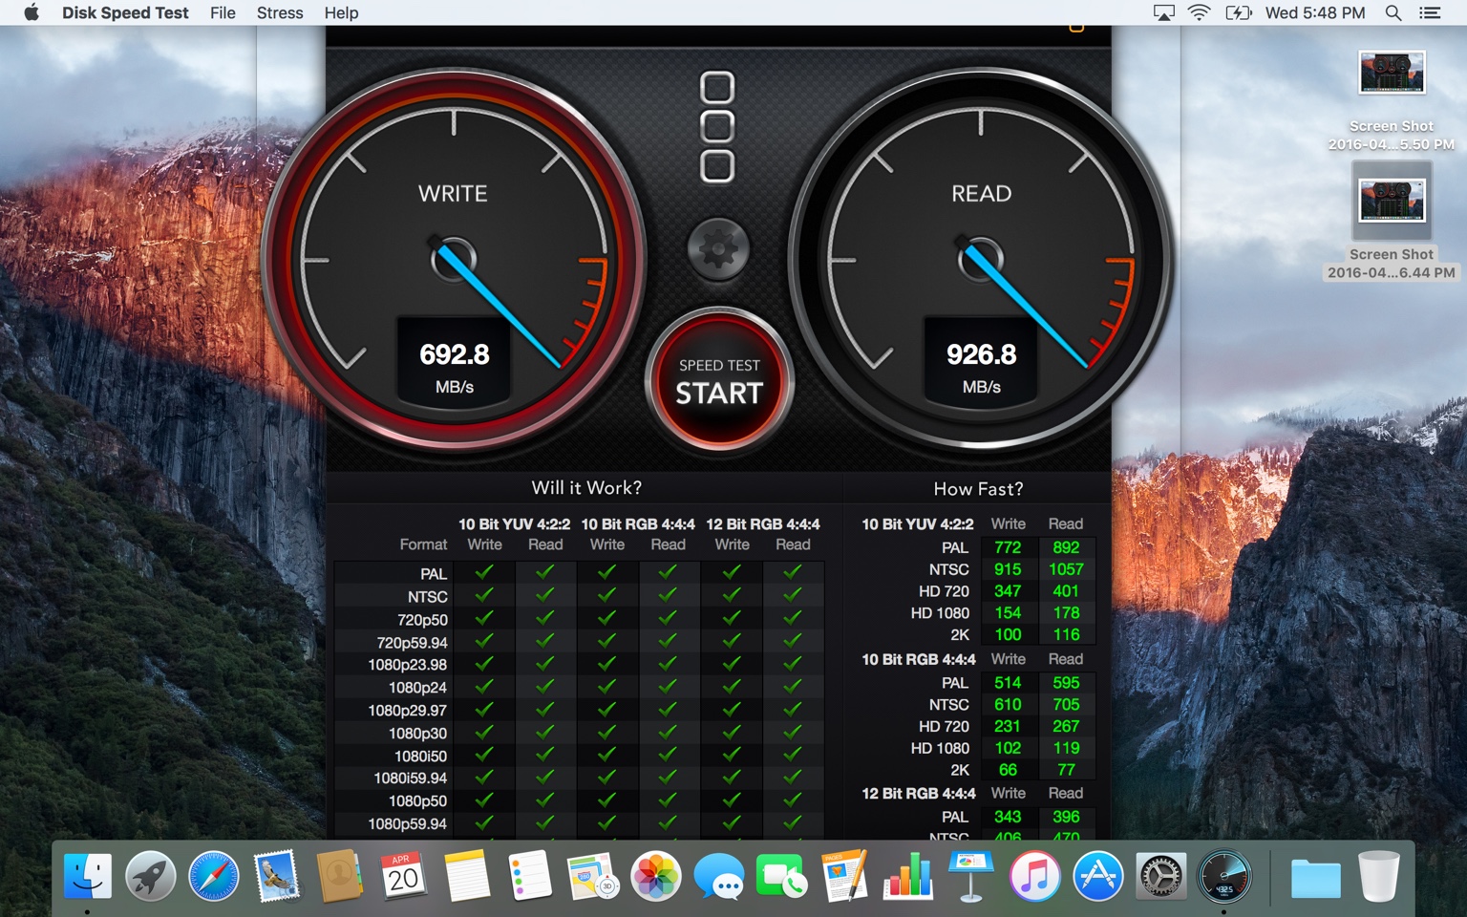1467x917 pixels.
Task: Open Launchpad rocket icon in dock
Action: click(x=151, y=876)
